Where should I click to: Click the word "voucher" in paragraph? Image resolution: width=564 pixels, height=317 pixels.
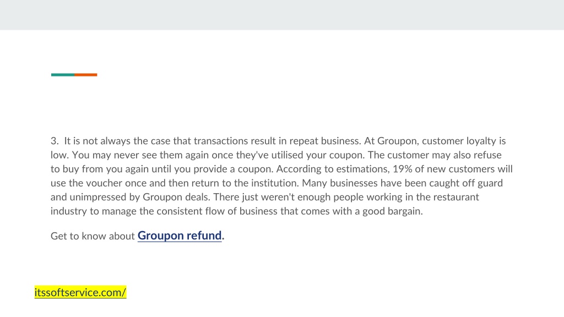(104, 183)
